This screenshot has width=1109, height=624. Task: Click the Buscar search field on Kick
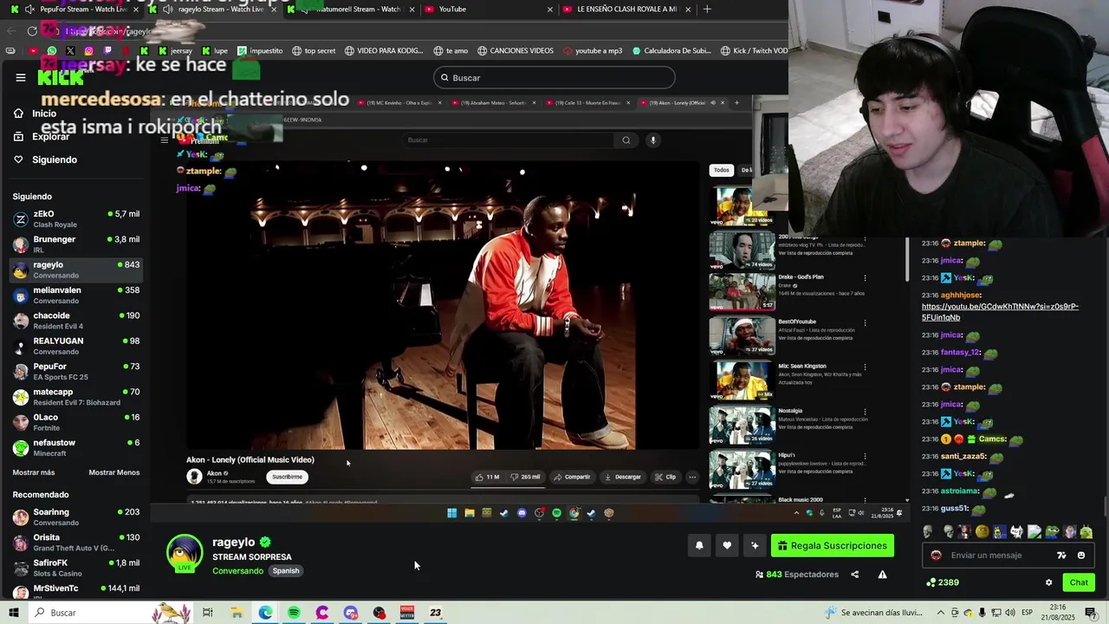click(x=554, y=77)
